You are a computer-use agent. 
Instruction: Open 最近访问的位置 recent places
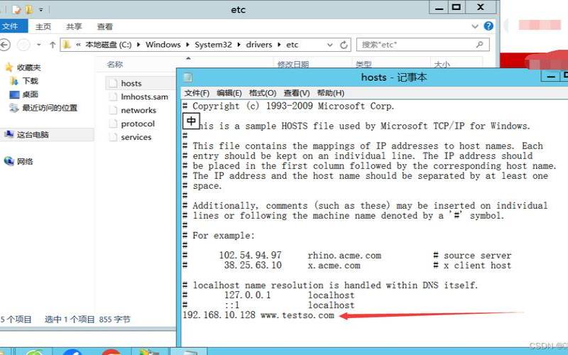click(49, 108)
